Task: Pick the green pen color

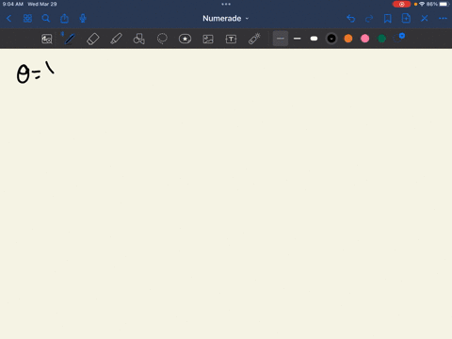Action: (381, 39)
